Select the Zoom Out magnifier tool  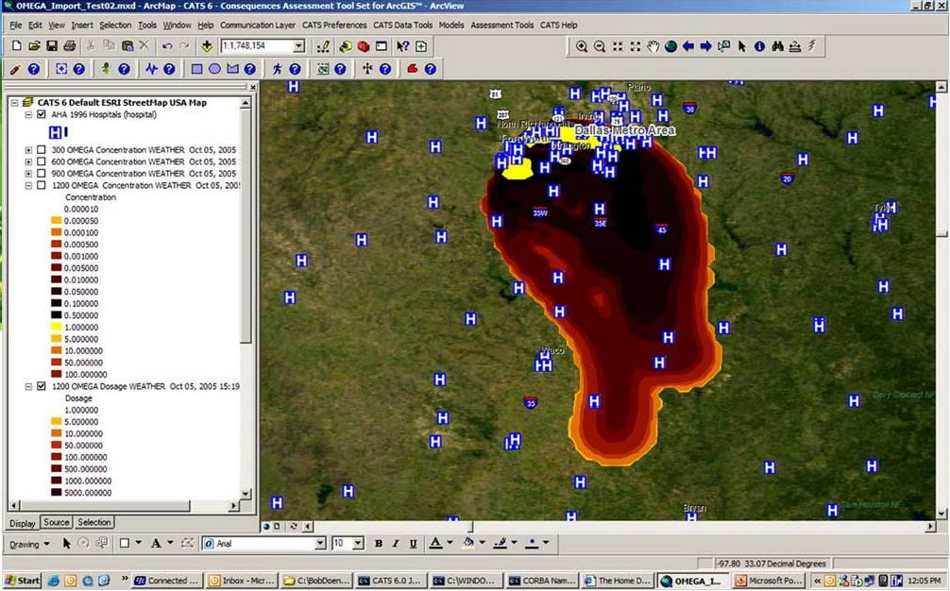(x=600, y=46)
